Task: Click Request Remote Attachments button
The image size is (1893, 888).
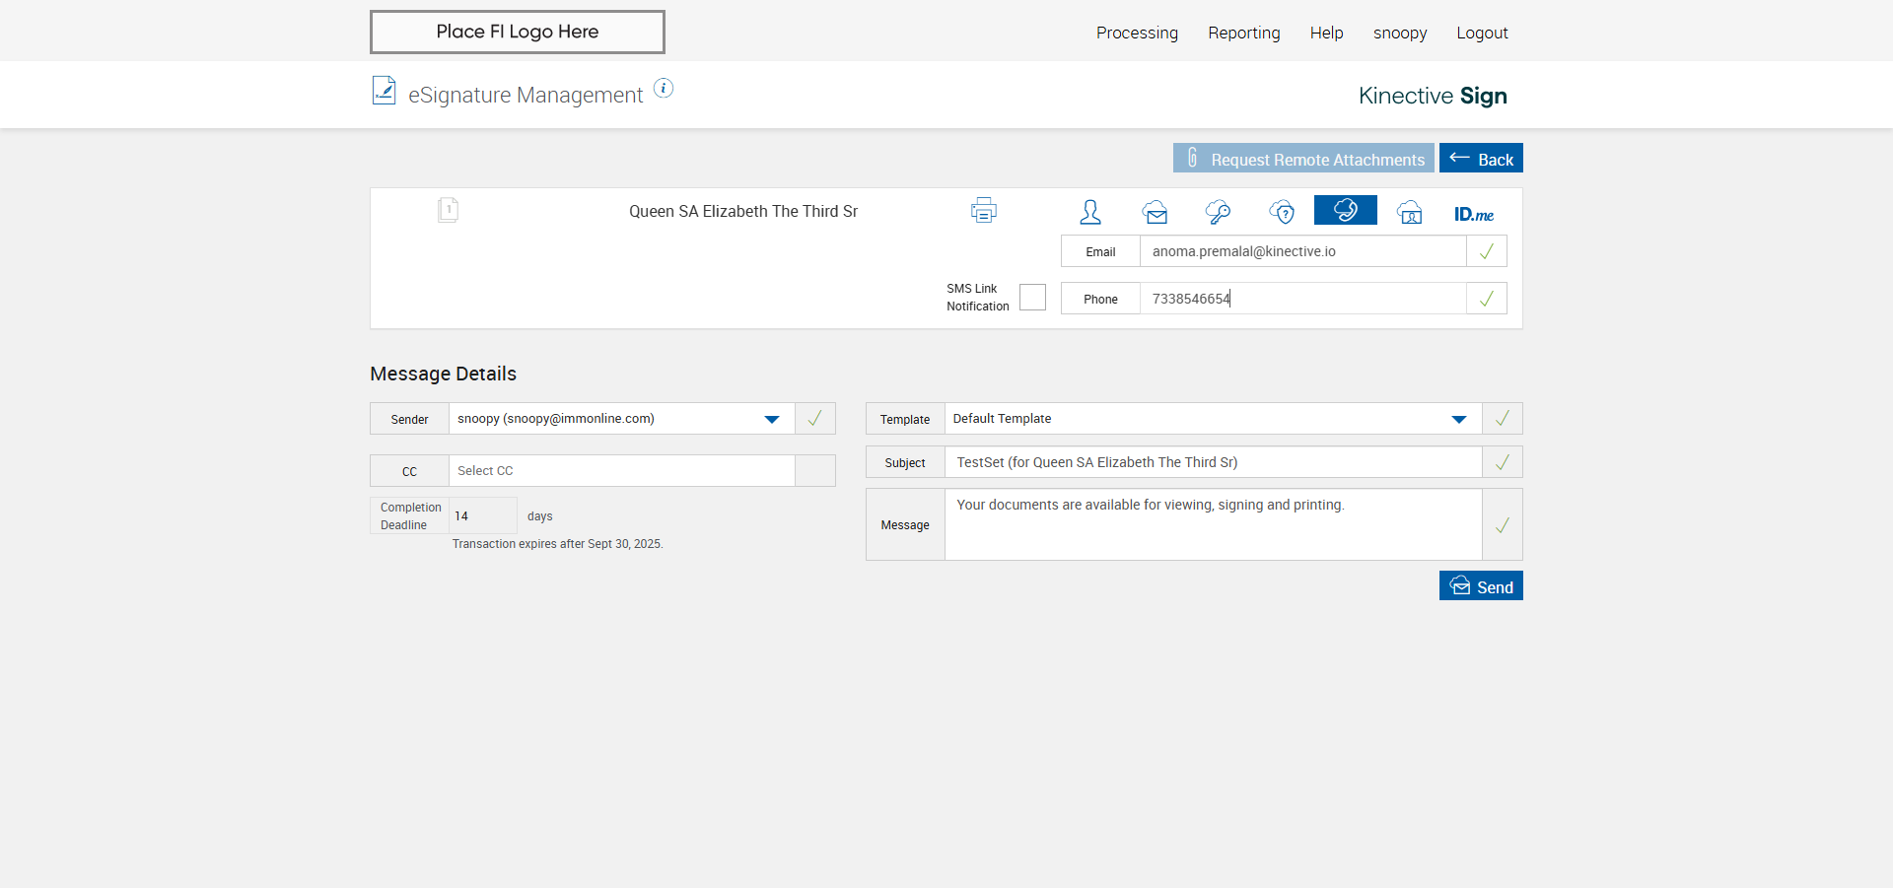Action: 1302,159
